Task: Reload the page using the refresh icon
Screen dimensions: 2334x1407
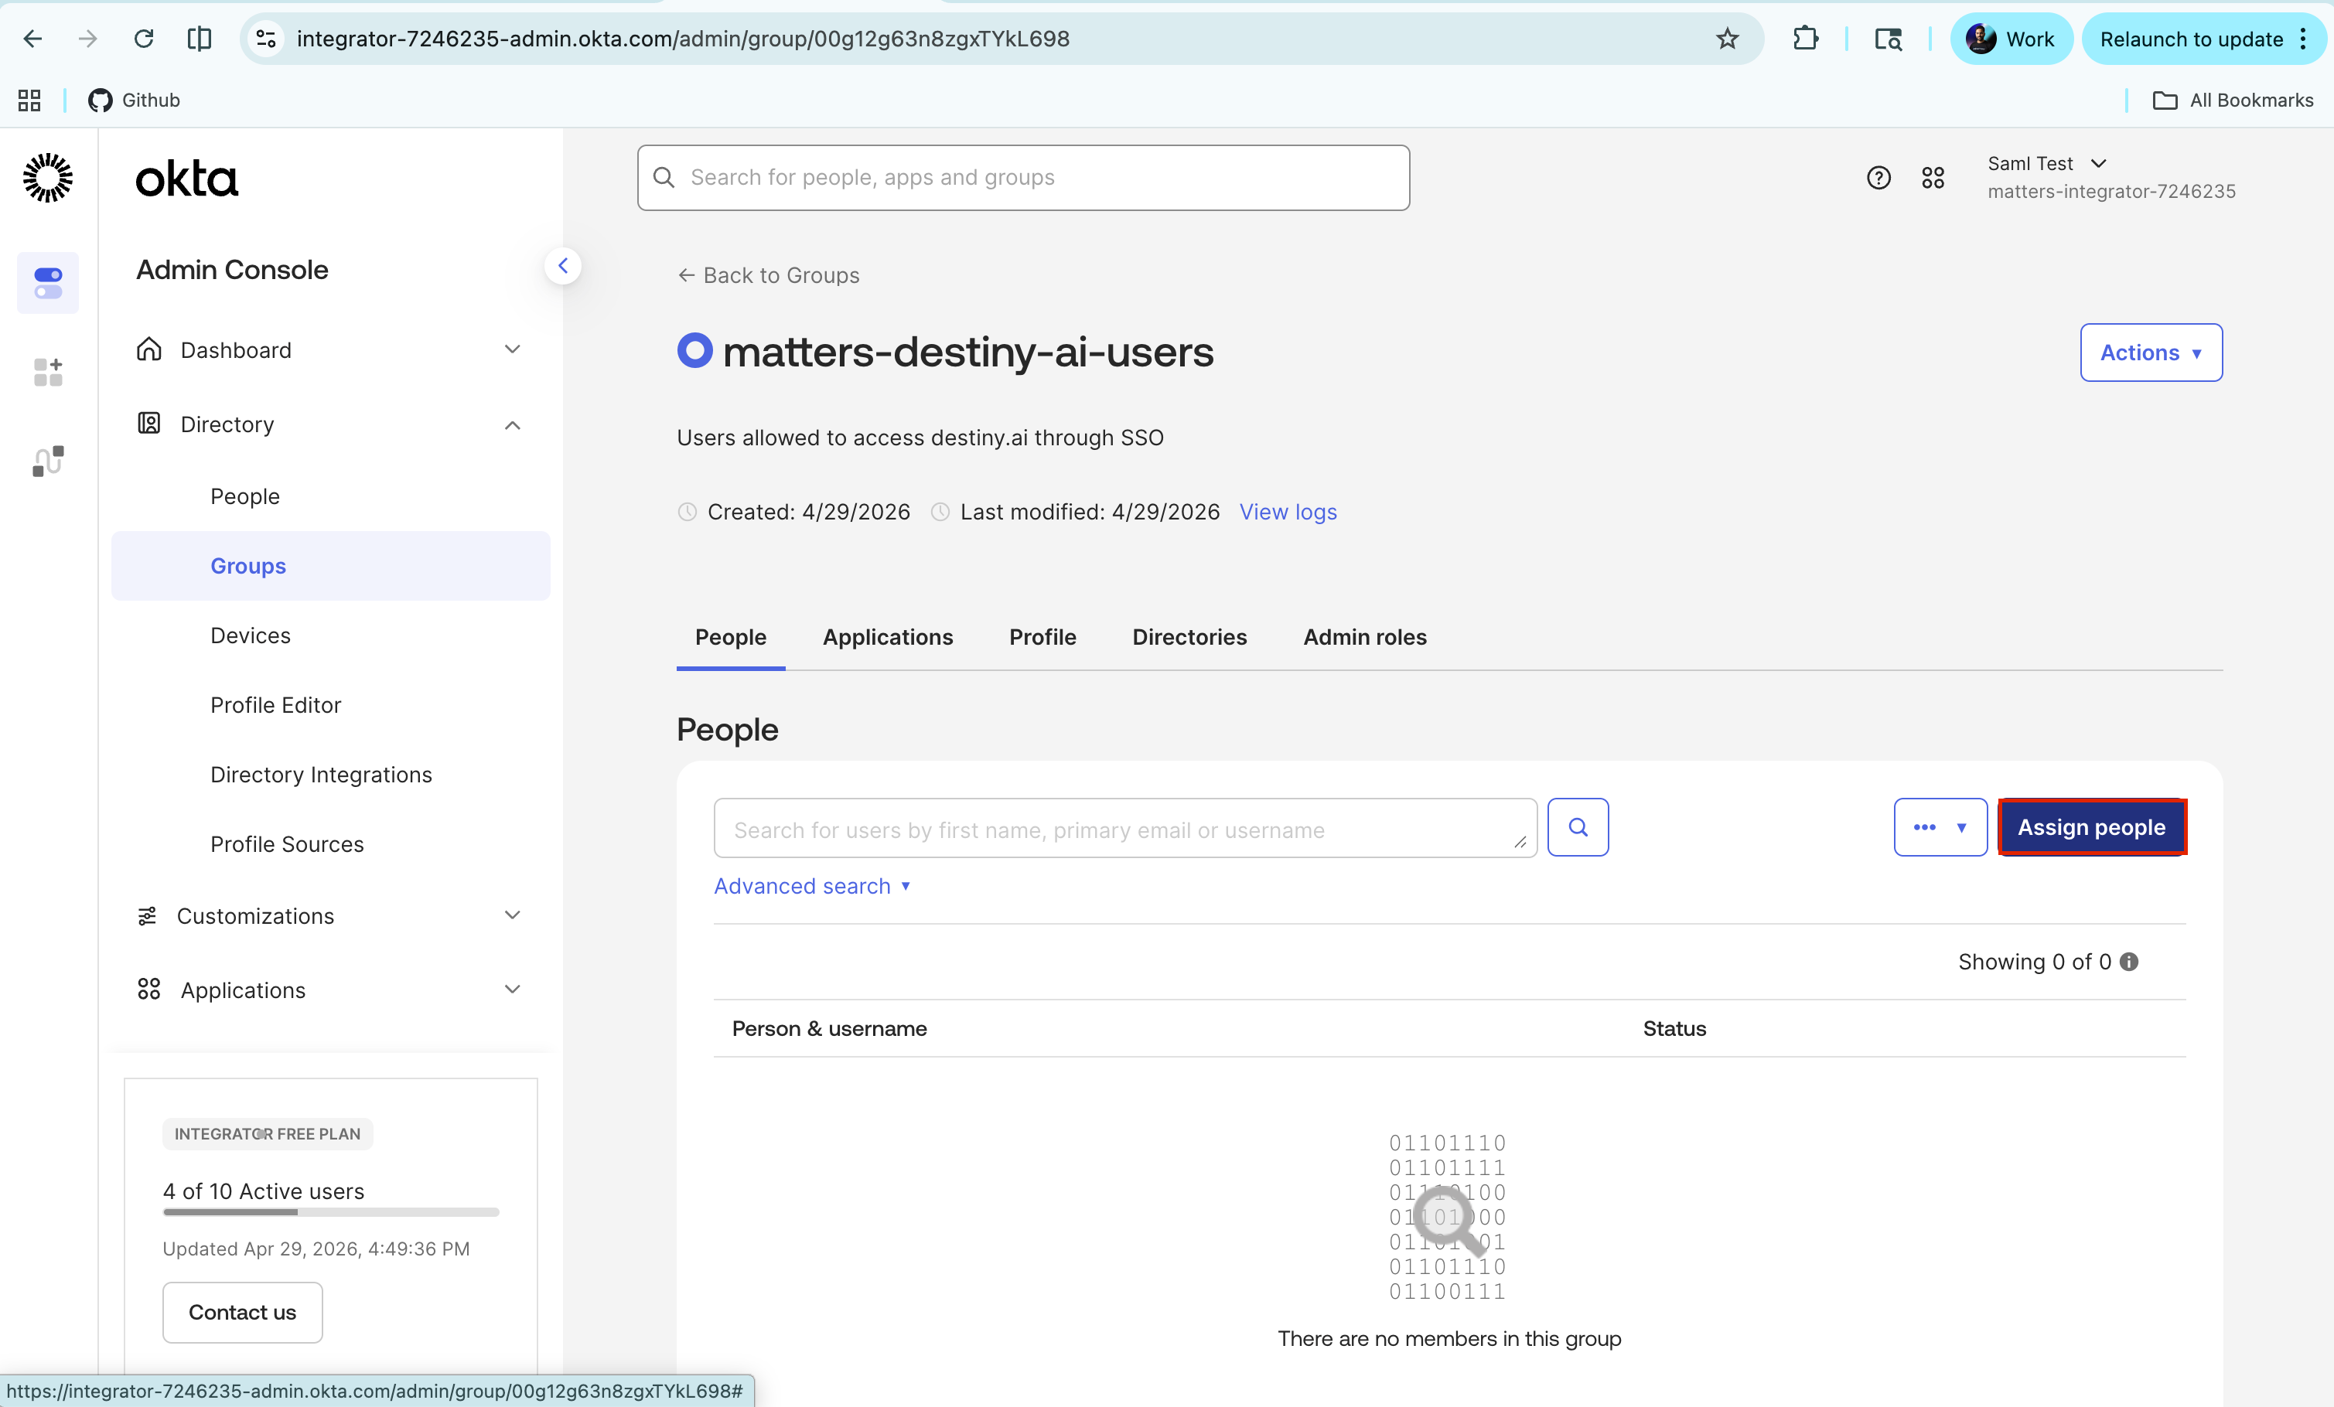Action: [144, 39]
